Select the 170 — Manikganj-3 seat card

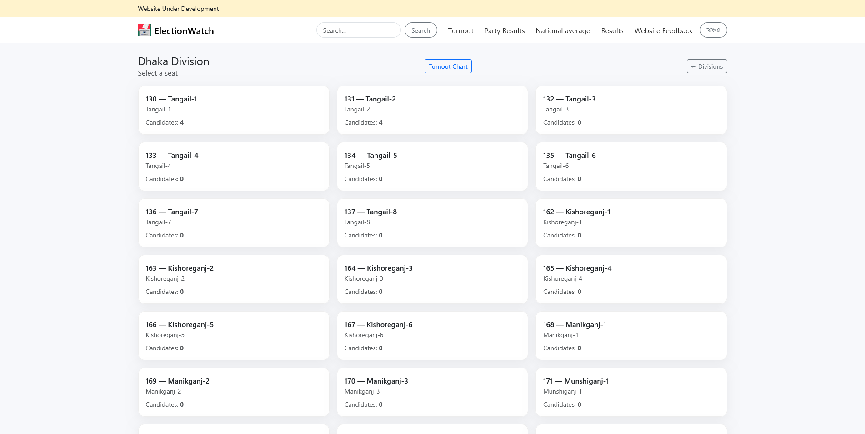[432, 392]
